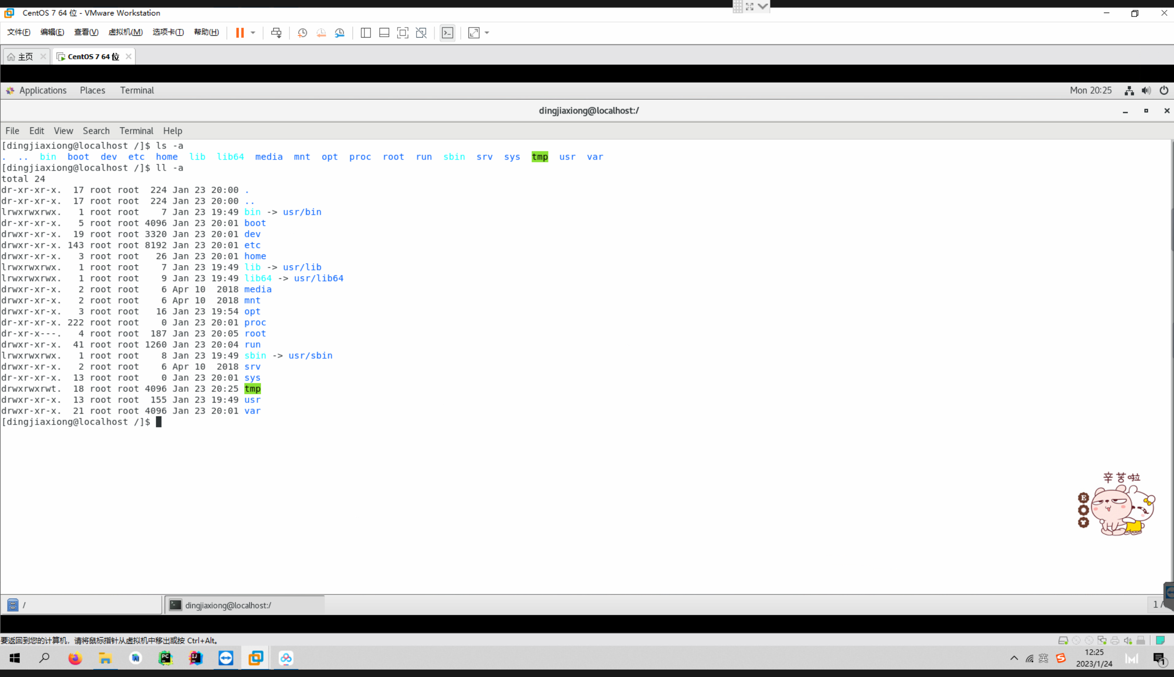Enter full screen mode
Image resolution: width=1174 pixels, height=677 pixels.
click(x=403, y=32)
